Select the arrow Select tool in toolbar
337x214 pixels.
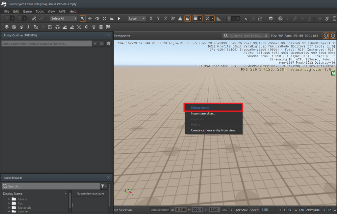coord(83,18)
